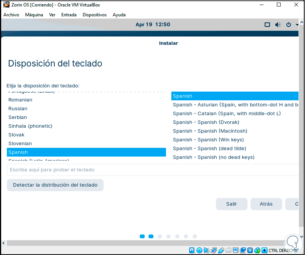This screenshot has height=255, width=305.
Task: Click Detectar la distribución del teclado button
Action: click(x=55, y=185)
